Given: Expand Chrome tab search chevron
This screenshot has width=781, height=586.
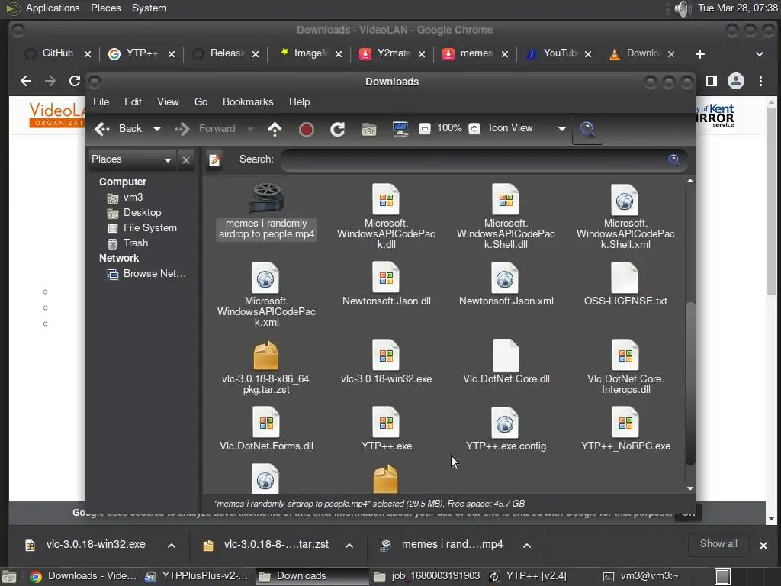Looking at the screenshot, I should (x=760, y=54).
